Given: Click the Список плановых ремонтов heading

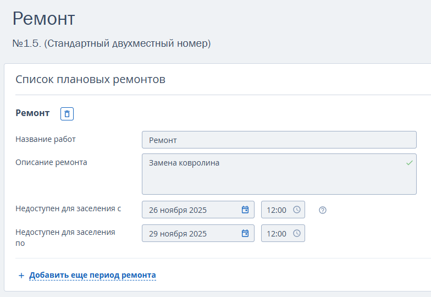Looking at the screenshot, I should click(x=90, y=79).
